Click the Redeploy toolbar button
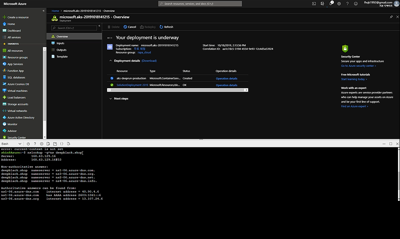The image size is (400, 239). (x=148, y=27)
